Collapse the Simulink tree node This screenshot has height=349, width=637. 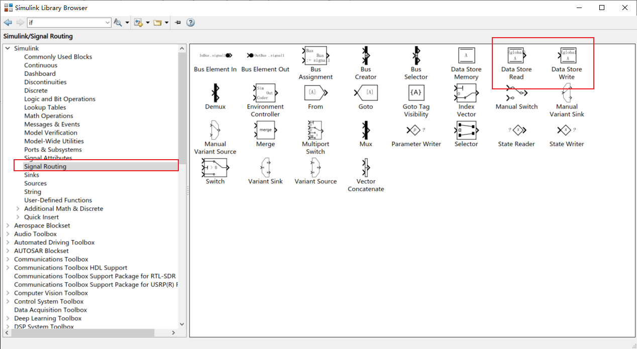7,48
